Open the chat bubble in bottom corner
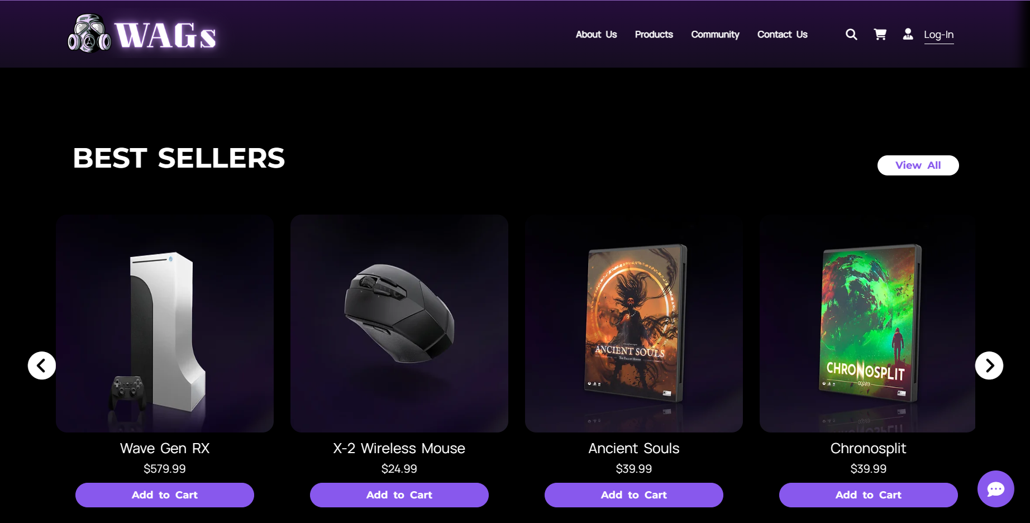Screen dimensions: 1030x523 995,488
